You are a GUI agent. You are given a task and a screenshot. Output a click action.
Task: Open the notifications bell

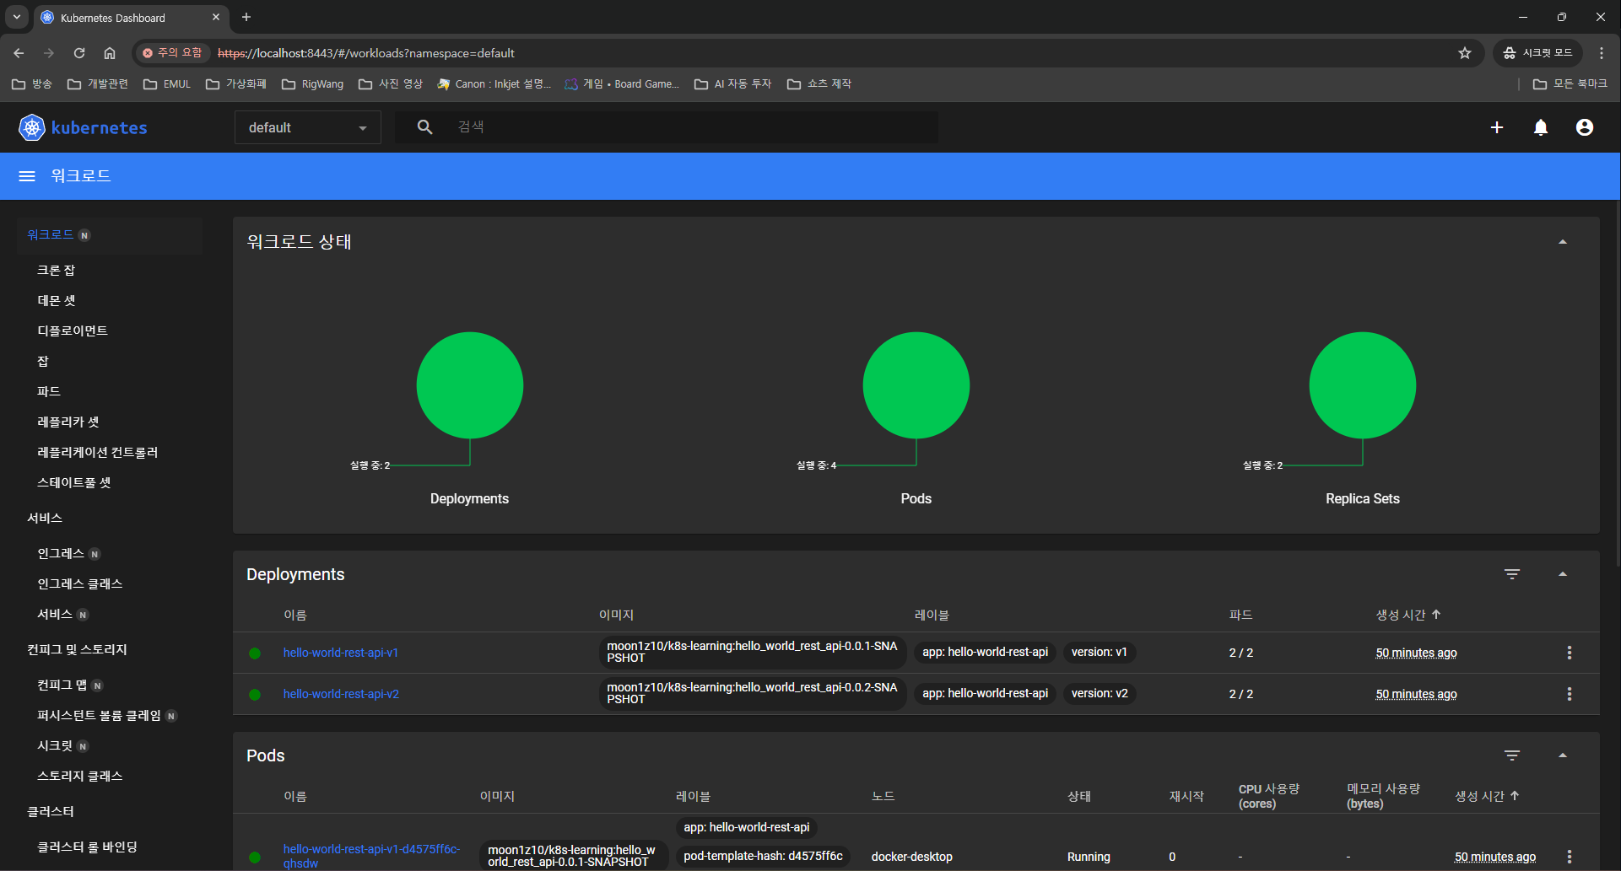click(x=1541, y=127)
